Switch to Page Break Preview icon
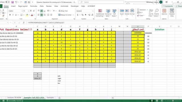 162,101
